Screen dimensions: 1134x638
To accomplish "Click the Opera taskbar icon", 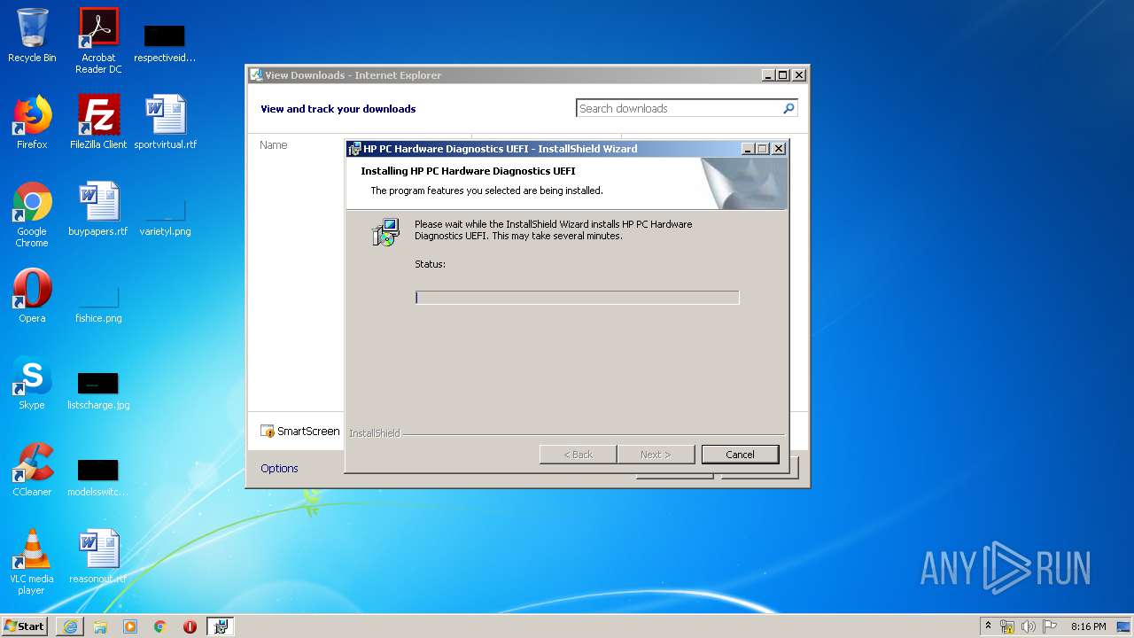I will (190, 626).
